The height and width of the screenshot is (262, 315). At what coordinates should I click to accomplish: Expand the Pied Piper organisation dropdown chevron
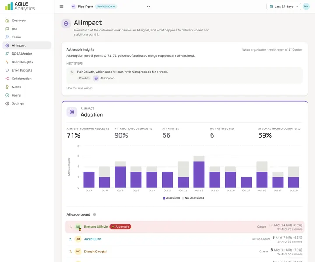tap(148, 7)
